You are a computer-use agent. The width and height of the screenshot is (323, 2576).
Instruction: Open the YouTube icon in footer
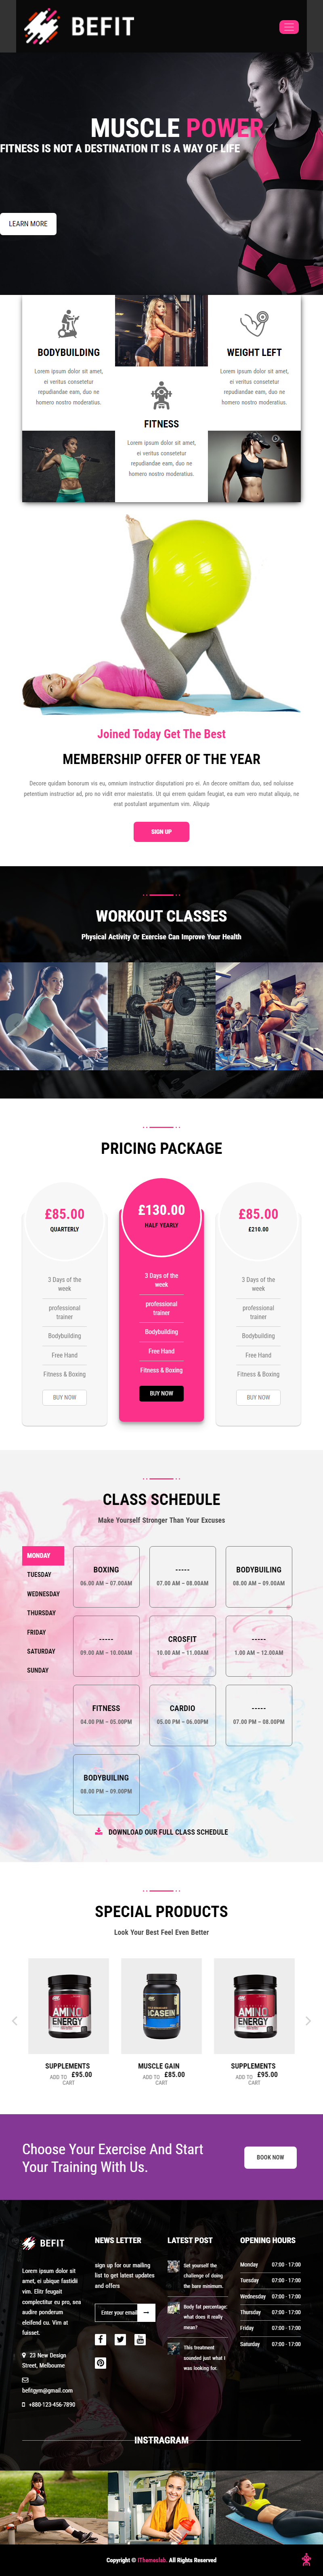coord(140,2339)
